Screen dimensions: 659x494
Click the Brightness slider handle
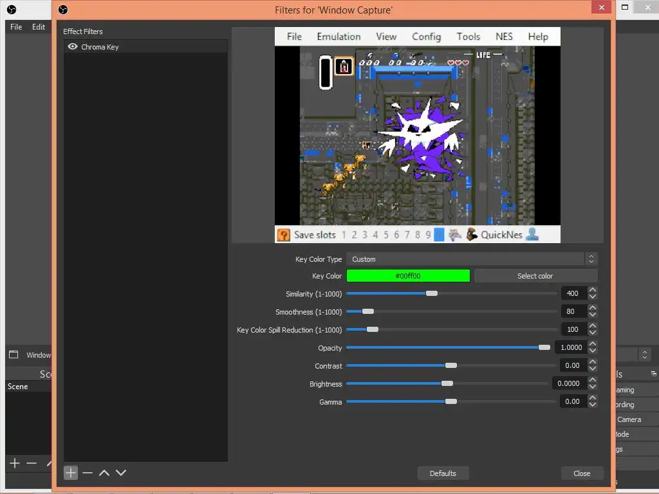coord(447,383)
